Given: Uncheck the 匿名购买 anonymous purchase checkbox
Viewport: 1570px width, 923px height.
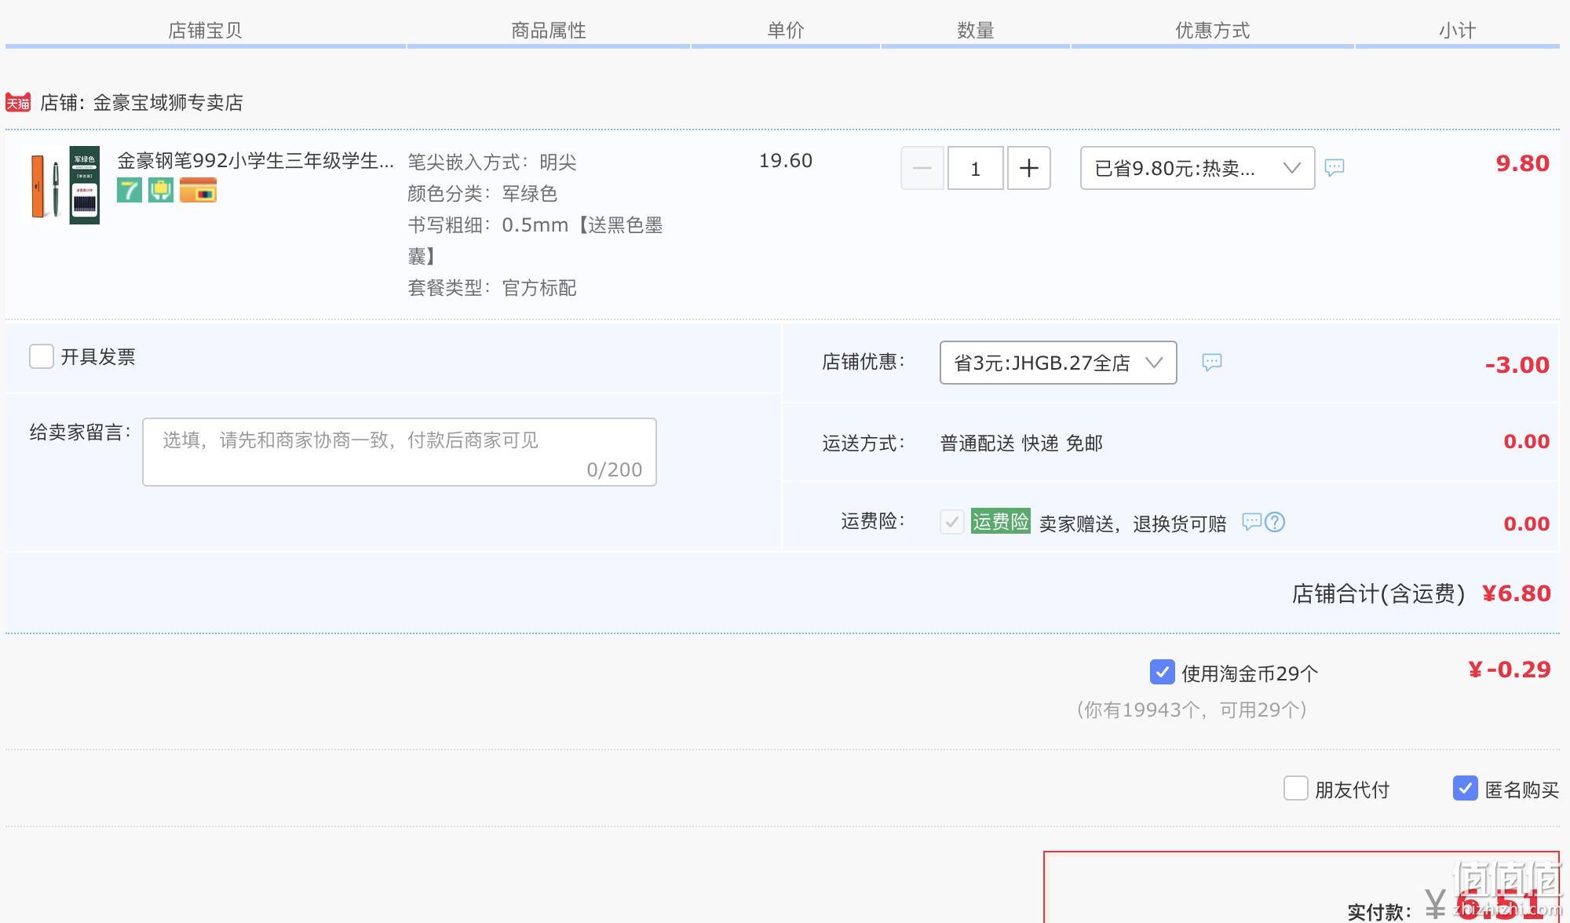Looking at the screenshot, I should 1466,788.
